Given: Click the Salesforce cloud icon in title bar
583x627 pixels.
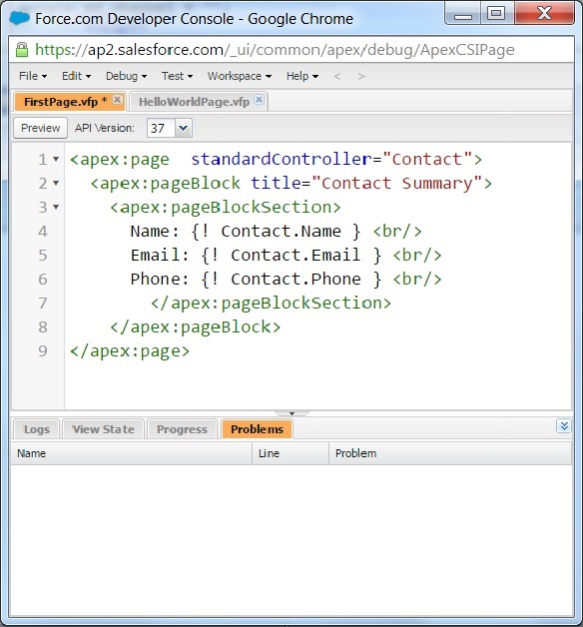Looking at the screenshot, I should 19,18.
